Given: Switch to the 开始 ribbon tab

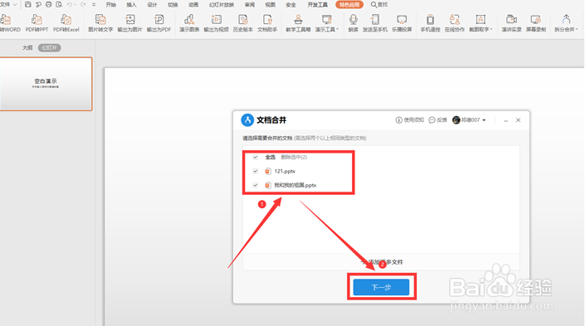Looking at the screenshot, I should (111, 4).
